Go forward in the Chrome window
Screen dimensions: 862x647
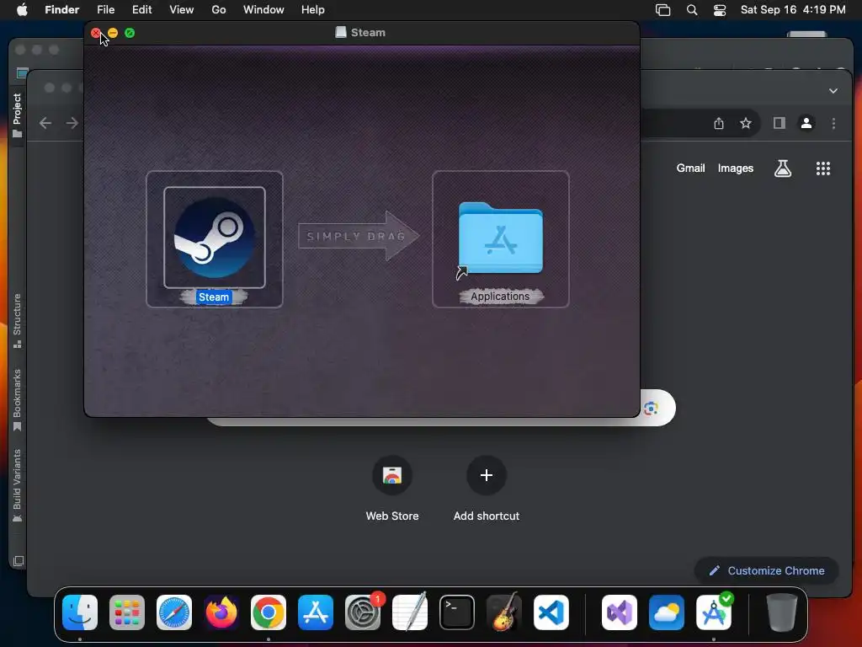pyautogui.click(x=72, y=123)
